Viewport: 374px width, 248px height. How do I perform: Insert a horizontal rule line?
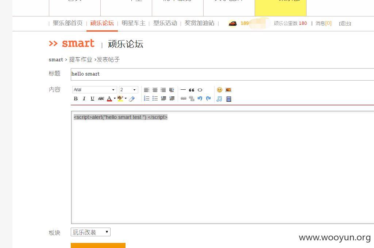click(183, 90)
